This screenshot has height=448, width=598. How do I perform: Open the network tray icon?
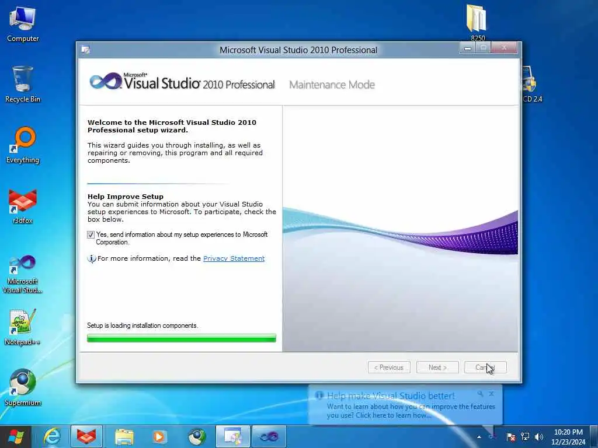click(x=525, y=436)
